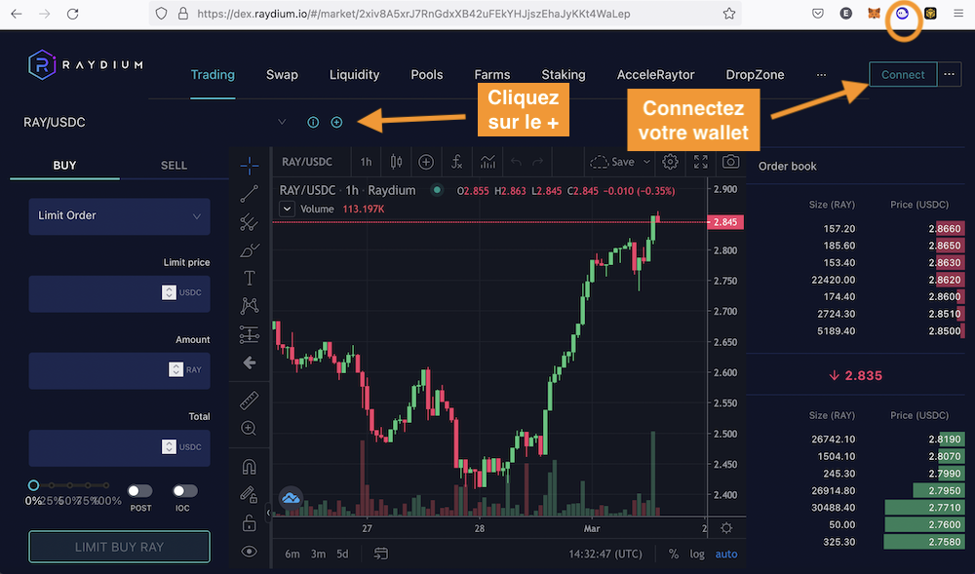This screenshot has height=574, width=975.
Task: Choose the Fibonacci/pitchfork tool
Action: pos(250,222)
